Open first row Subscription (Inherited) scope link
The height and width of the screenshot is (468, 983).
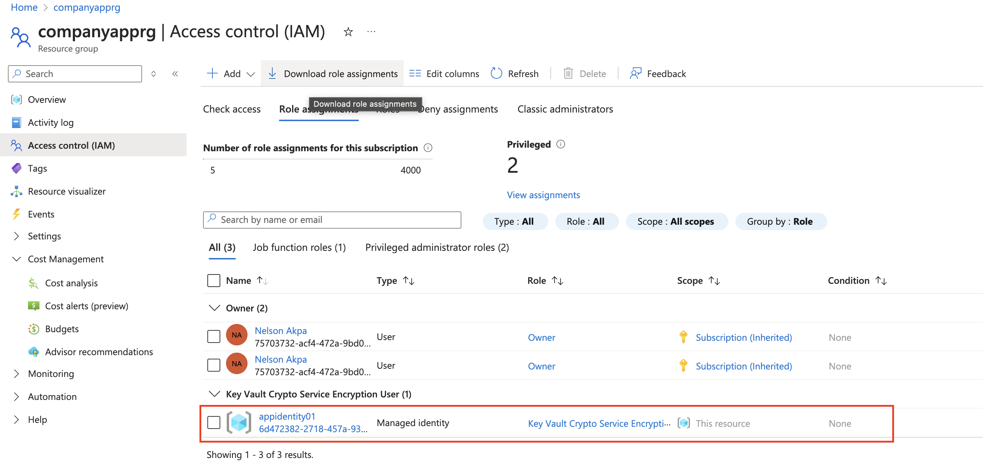[743, 337]
